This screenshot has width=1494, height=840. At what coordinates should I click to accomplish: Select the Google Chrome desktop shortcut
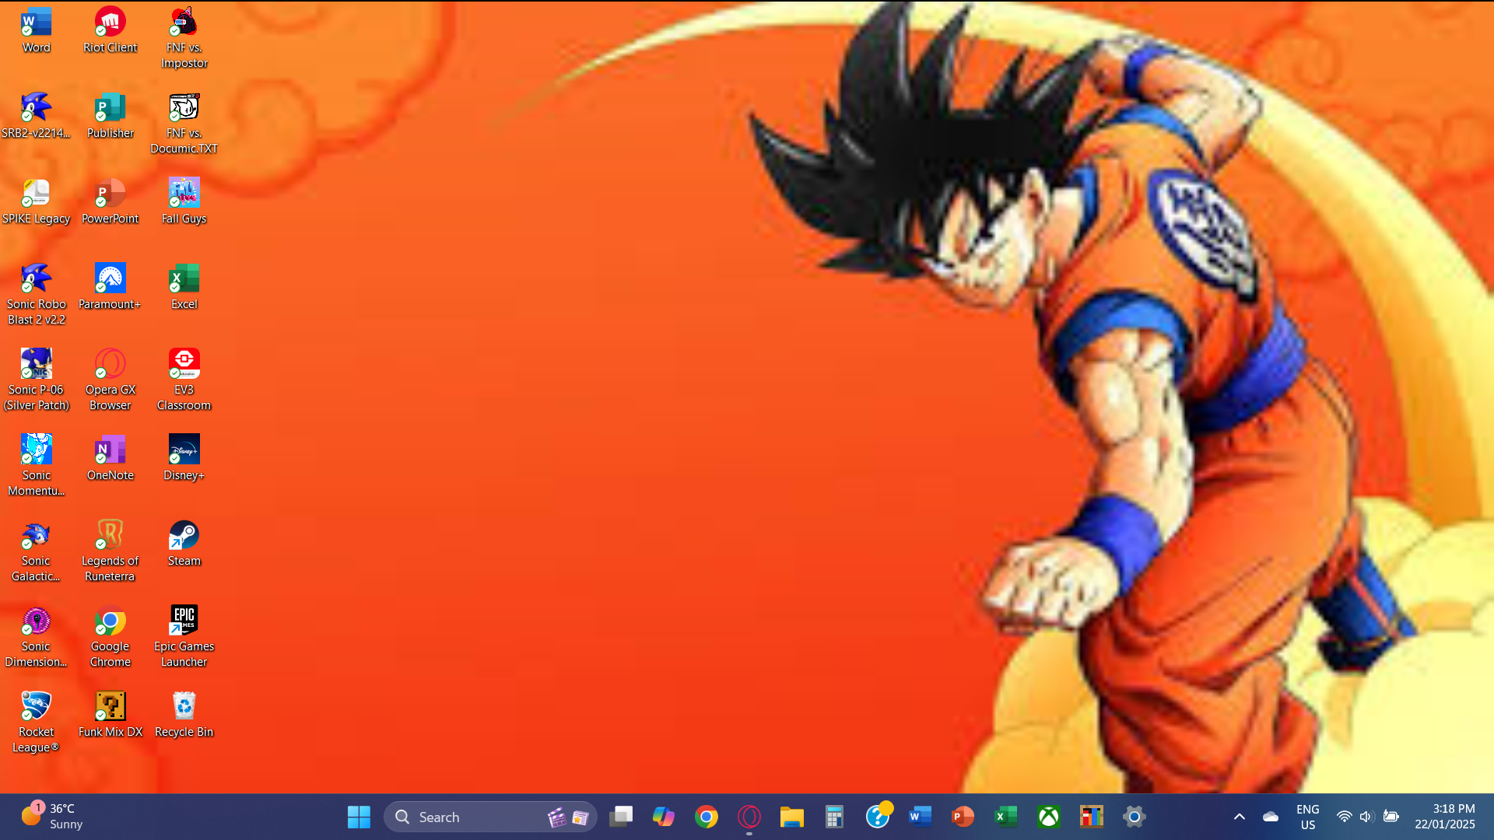pyautogui.click(x=110, y=638)
